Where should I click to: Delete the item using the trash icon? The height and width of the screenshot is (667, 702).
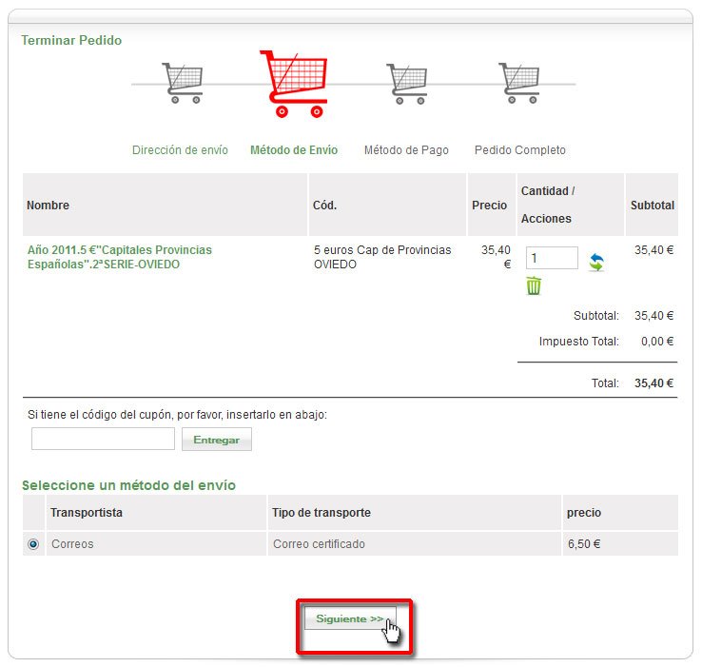[x=535, y=285]
